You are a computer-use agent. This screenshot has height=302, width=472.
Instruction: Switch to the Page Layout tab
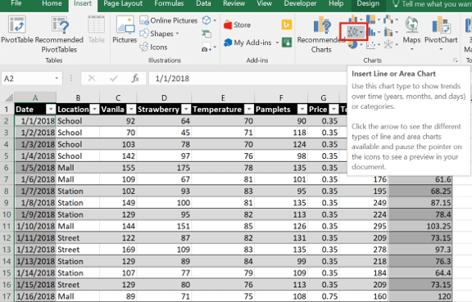(123, 3)
